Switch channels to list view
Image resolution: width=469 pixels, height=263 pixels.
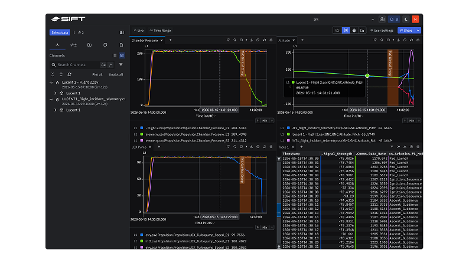pos(115,55)
